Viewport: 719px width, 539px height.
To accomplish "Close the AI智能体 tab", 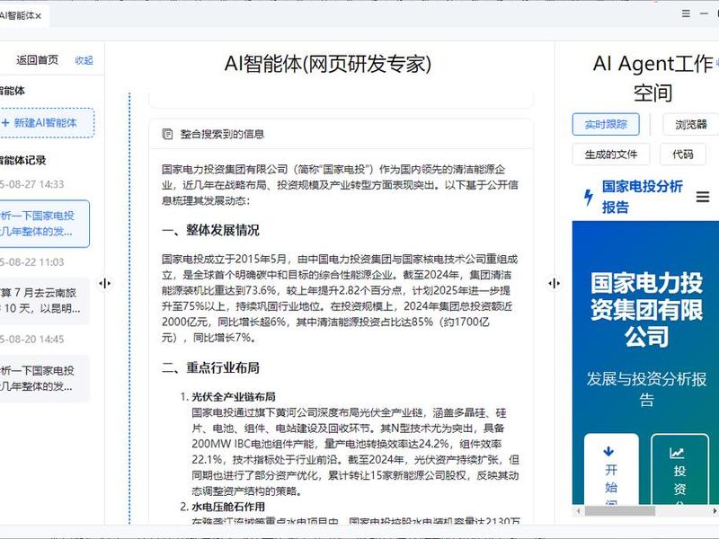I will (39, 16).
